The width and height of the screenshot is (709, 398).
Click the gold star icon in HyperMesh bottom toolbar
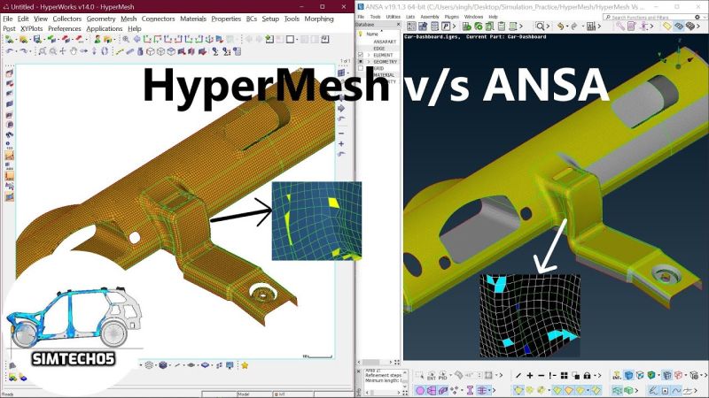[245, 365]
